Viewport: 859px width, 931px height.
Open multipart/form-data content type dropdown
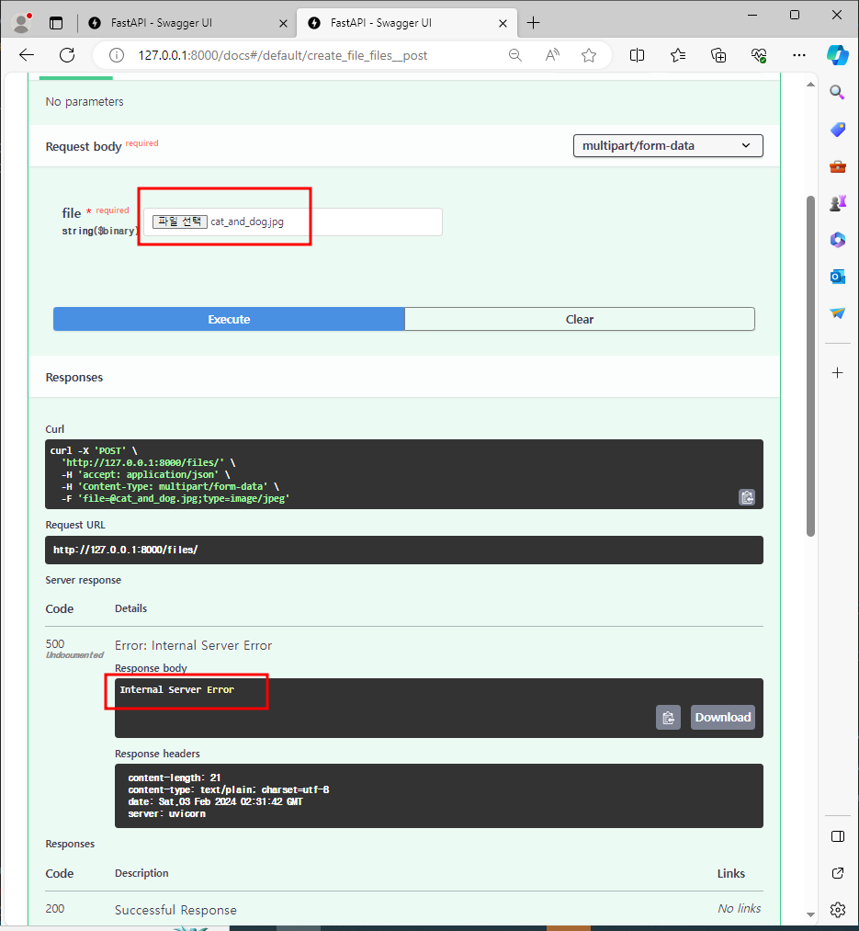click(668, 145)
